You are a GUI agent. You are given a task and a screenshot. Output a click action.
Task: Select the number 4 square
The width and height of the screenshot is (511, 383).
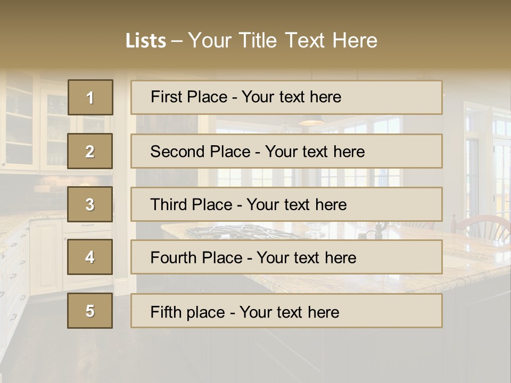pyautogui.click(x=90, y=257)
